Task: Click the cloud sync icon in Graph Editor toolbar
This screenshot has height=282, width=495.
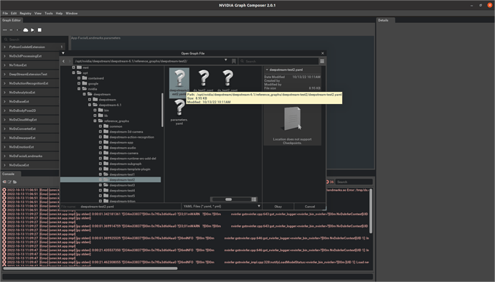Action: pyautogui.click(x=26, y=30)
